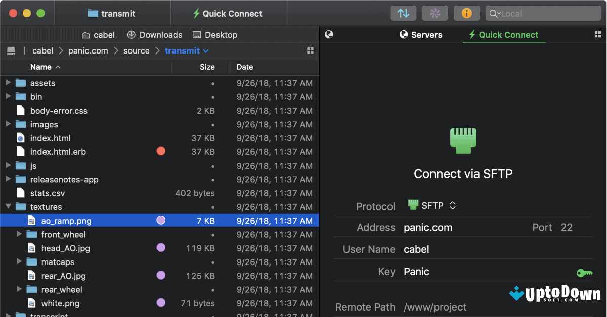Viewport: 607px width, 317px height.
Task: Click the green SFTP connector icon above Connect via SFTP
Action: (463, 140)
